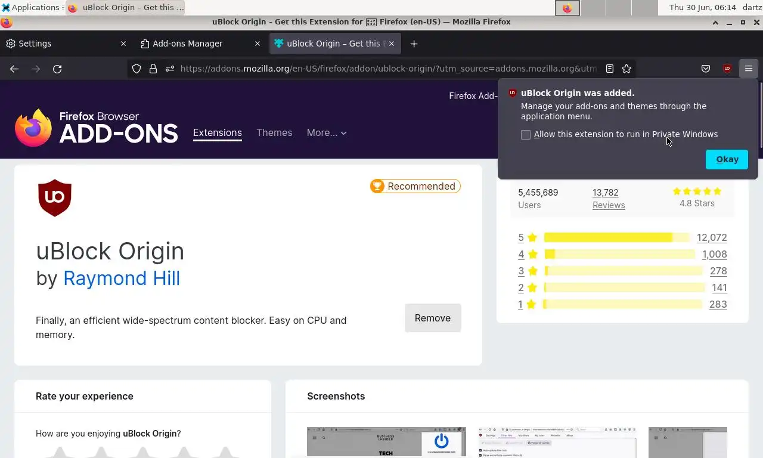Click the 3-star rating bar
The width and height of the screenshot is (763, 458).
click(x=624, y=271)
